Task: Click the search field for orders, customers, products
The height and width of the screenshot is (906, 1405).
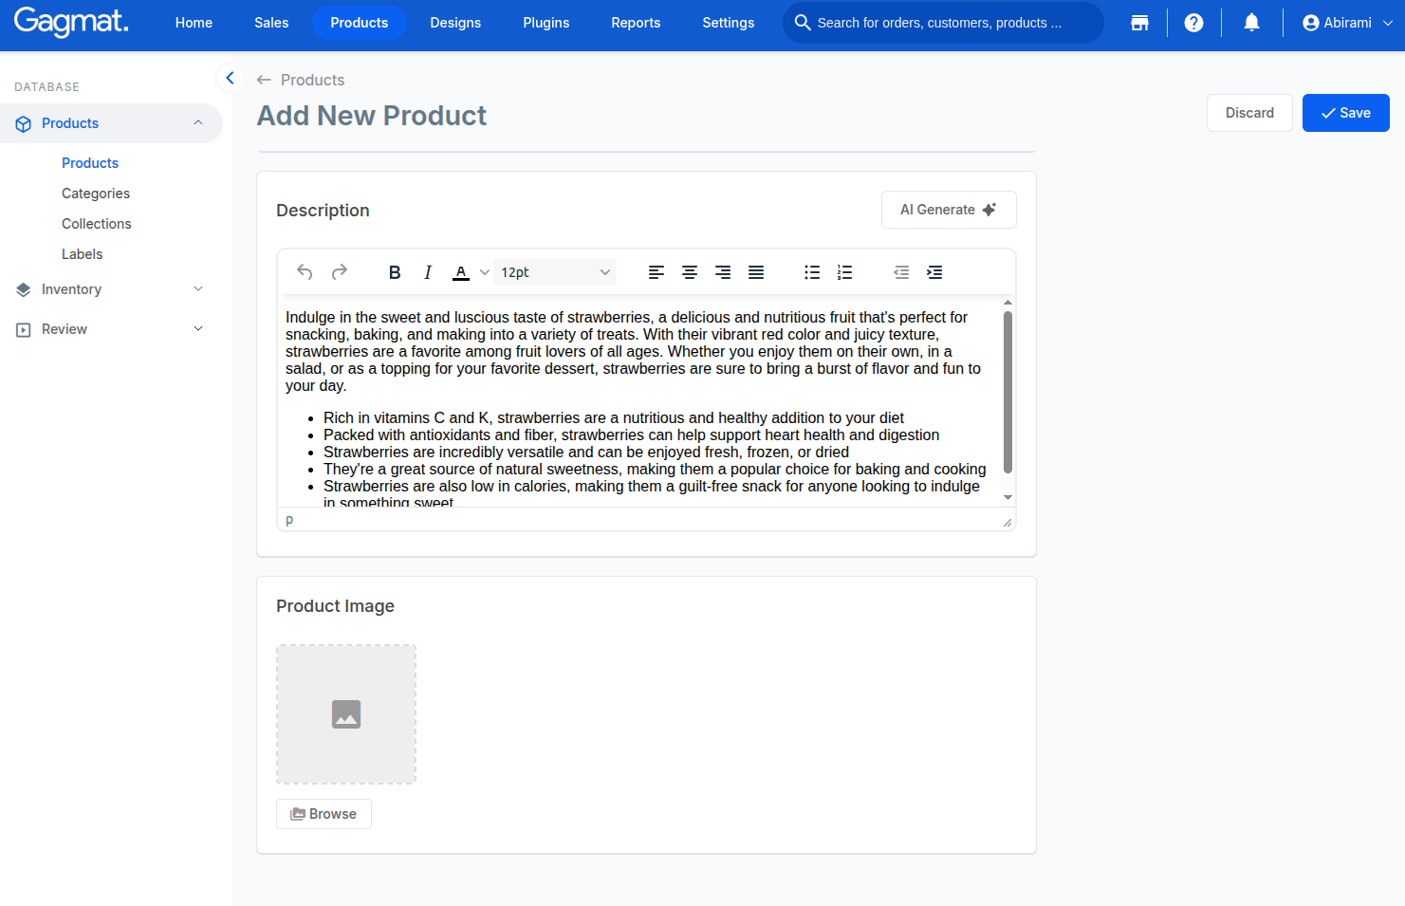Action: 943,23
